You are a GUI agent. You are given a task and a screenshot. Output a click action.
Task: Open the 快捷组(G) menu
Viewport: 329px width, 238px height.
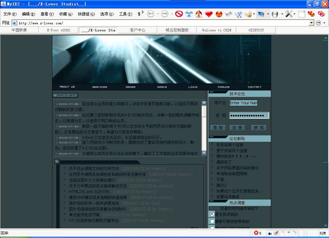86,14
